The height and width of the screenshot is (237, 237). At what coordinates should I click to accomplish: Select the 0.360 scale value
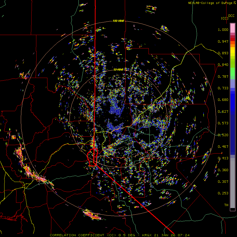[x=223, y=170]
